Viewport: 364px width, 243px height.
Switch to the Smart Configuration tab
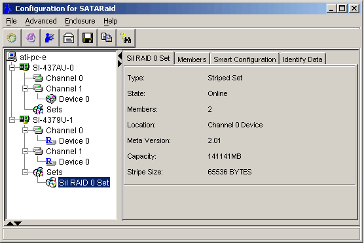click(245, 59)
